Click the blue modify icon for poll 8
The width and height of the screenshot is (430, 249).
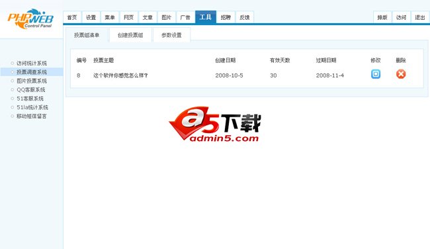pos(376,74)
